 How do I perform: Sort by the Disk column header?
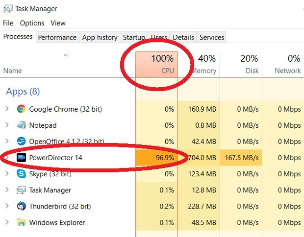point(241,64)
